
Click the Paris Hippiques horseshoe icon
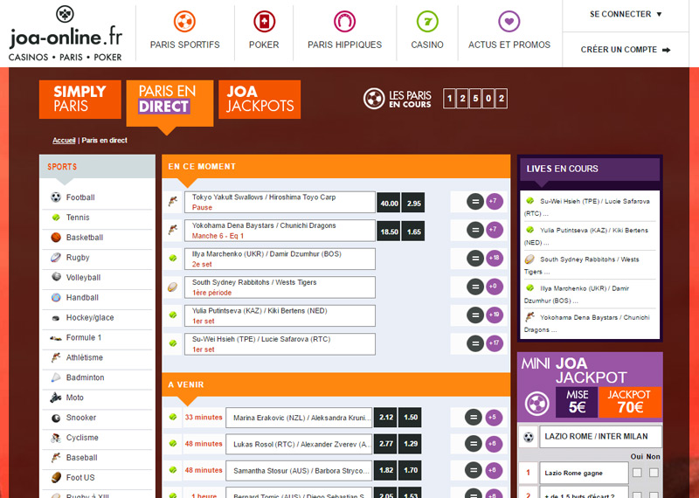point(344,21)
